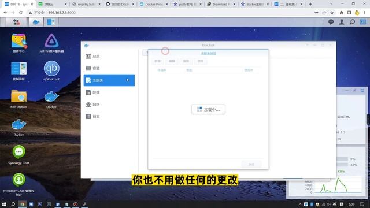This screenshot has height=208, width=370.
Task: Click the 英 input method indicator
Action: pos(335,204)
